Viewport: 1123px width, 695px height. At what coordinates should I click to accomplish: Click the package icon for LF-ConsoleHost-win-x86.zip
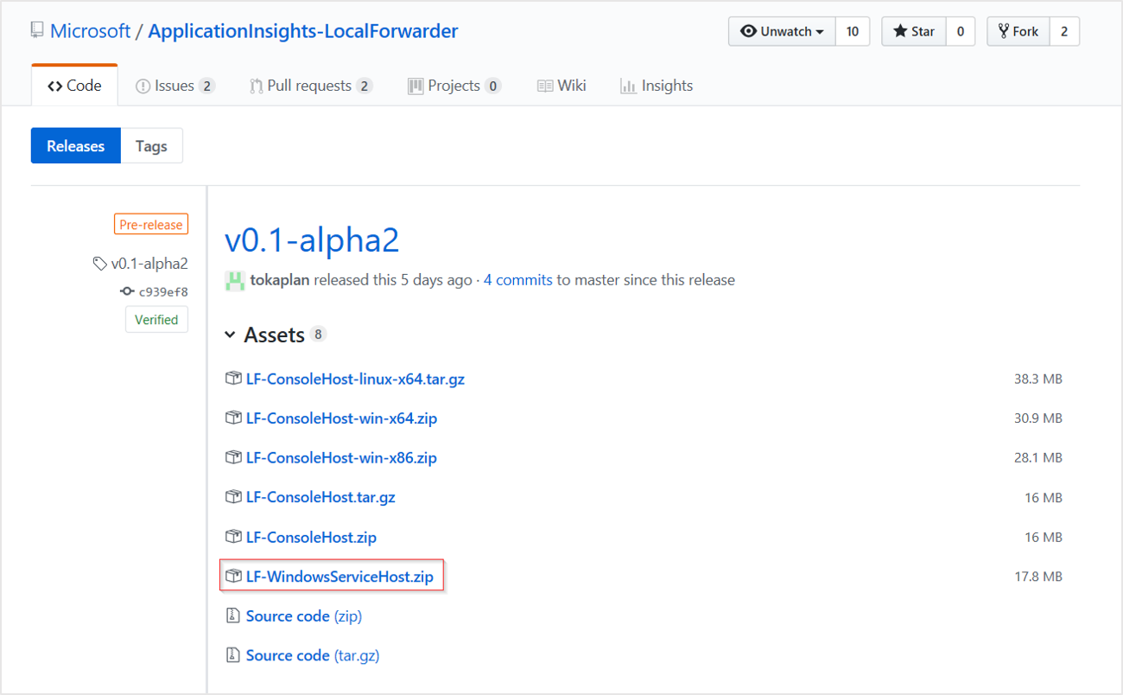233,457
